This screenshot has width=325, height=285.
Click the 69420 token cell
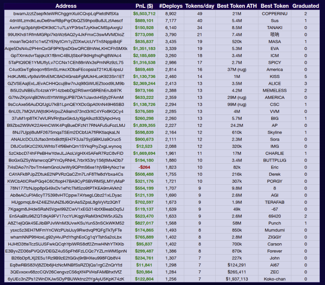coord(275,216)
